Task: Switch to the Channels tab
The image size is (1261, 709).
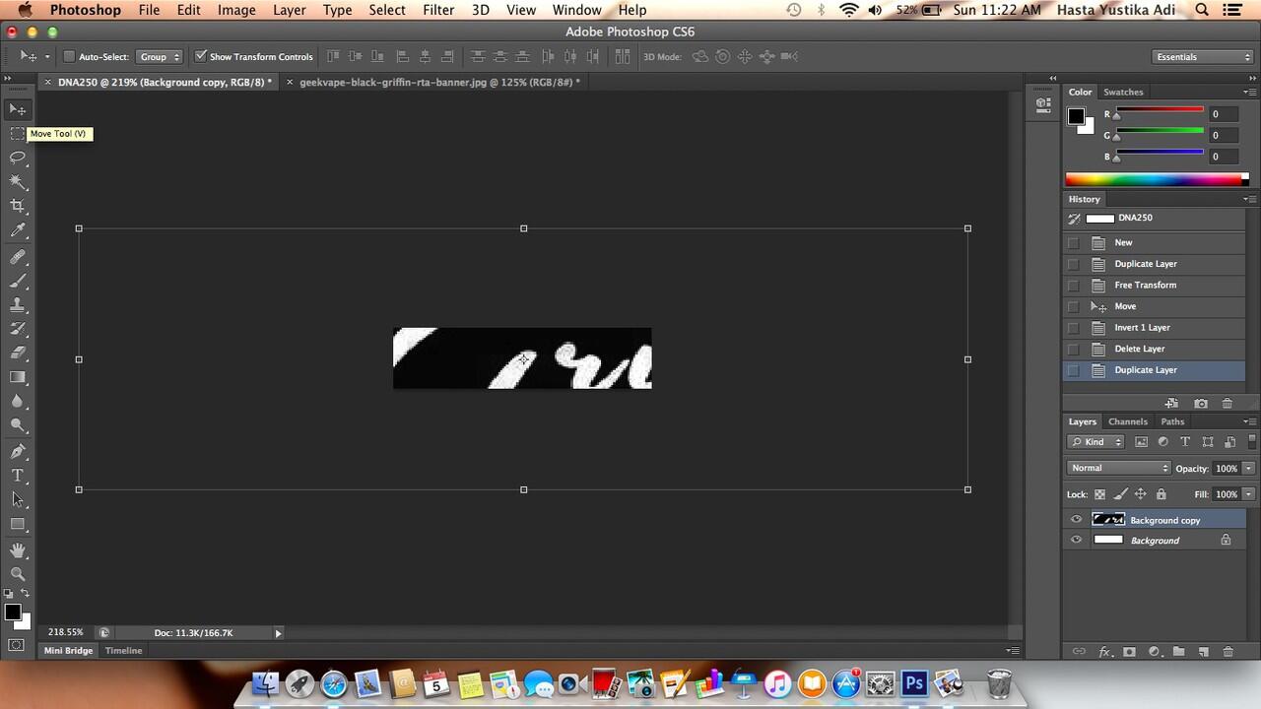Action: tap(1127, 421)
